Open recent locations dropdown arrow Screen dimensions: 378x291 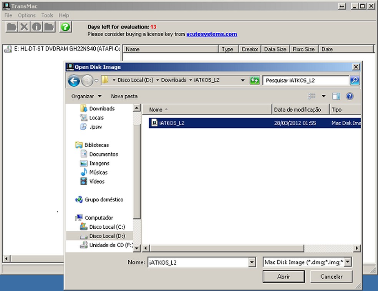coord(96,81)
